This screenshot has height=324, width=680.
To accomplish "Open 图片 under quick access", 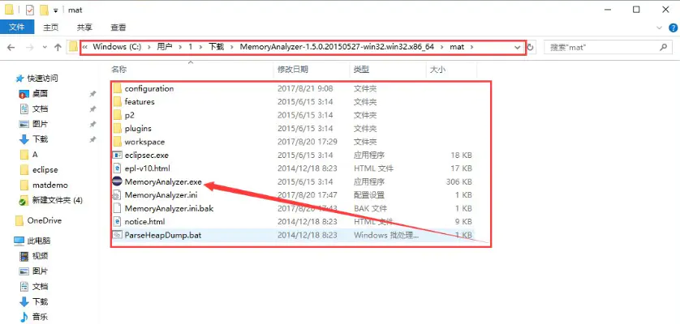I will (40, 124).
